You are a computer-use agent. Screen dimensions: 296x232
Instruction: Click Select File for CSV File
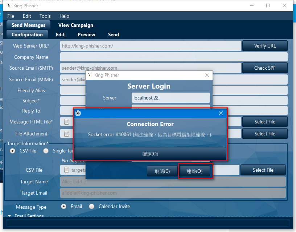(x=263, y=170)
